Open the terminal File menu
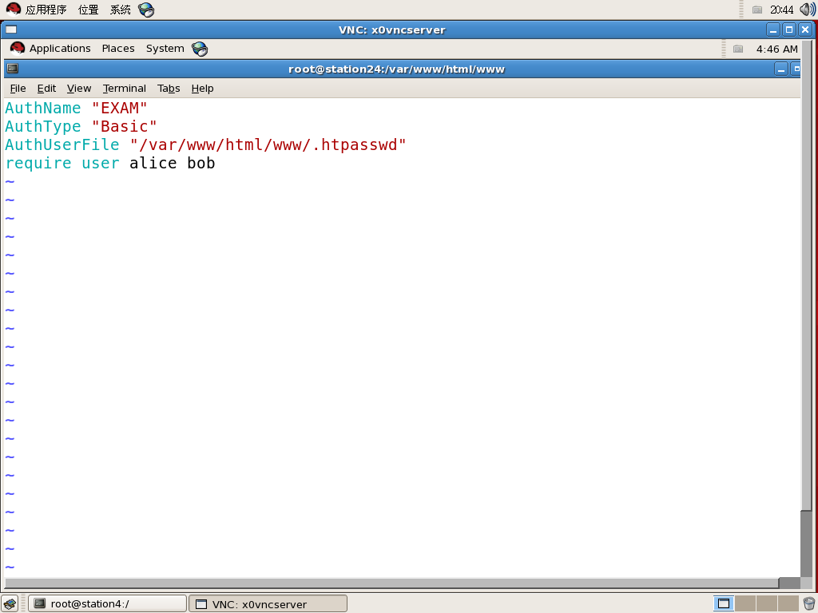 coord(18,88)
